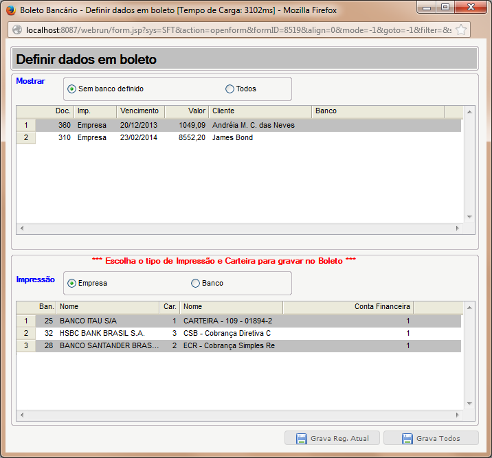Click the localhost address bar
The image size is (492, 458).
(238, 30)
